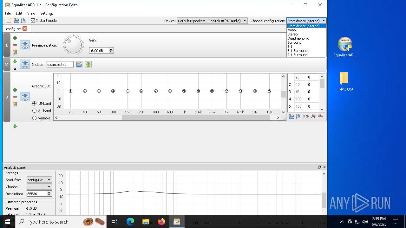Choose Quadraphonic channel configuration
The image size is (406, 228).
tap(306, 38)
